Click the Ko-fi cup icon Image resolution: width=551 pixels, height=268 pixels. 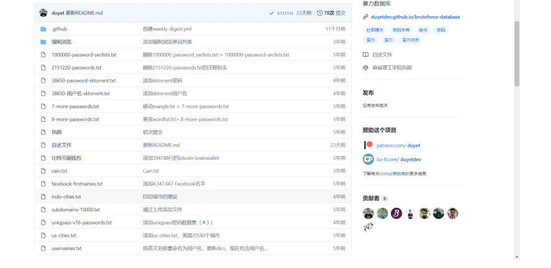(369, 159)
